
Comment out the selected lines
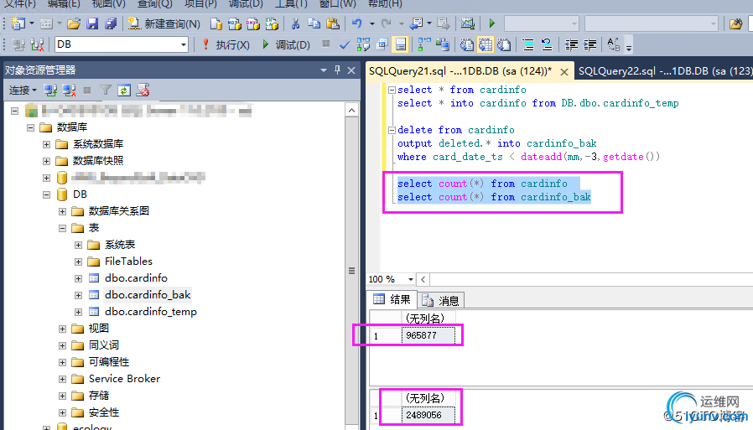click(528, 44)
